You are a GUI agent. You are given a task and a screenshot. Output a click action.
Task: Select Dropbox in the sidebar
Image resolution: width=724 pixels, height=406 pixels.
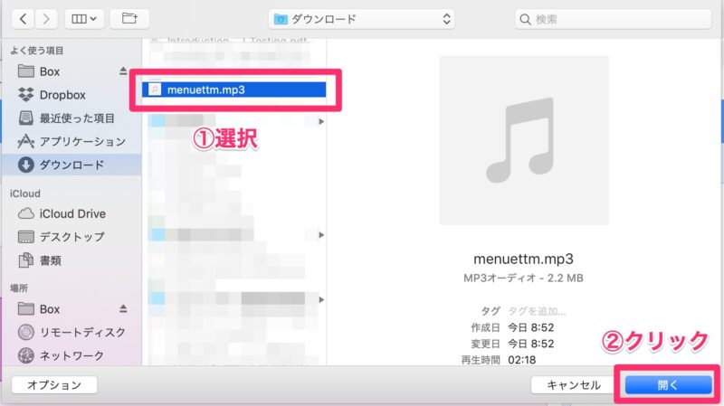(x=62, y=95)
